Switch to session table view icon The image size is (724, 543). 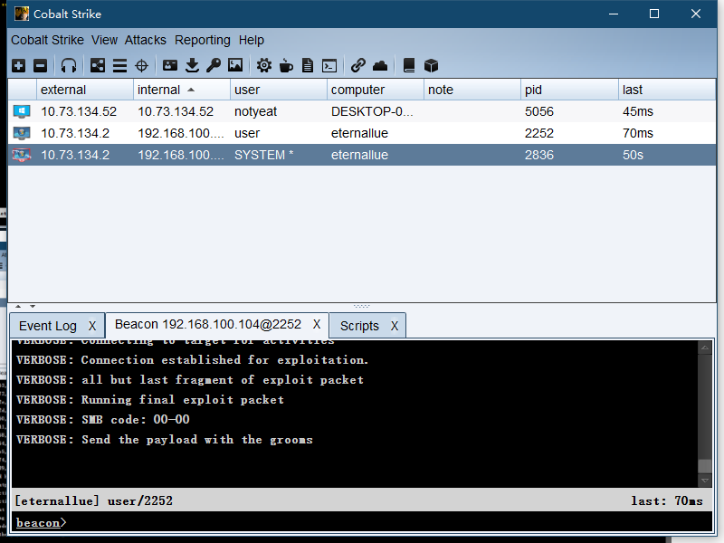119,65
